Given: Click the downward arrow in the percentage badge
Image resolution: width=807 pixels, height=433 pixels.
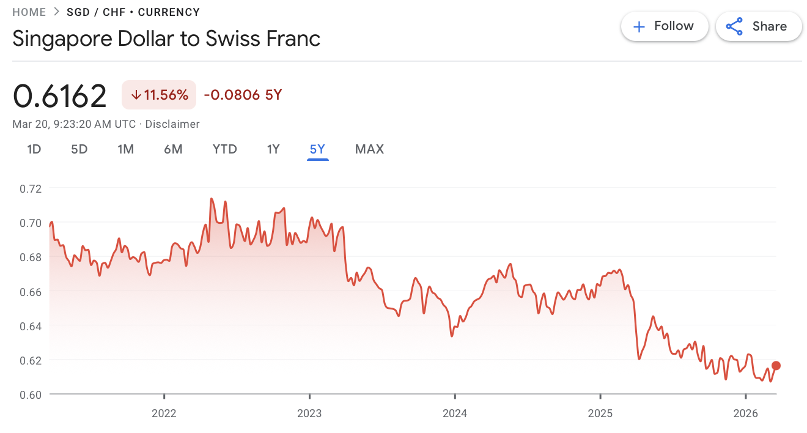Looking at the screenshot, I should [x=136, y=95].
